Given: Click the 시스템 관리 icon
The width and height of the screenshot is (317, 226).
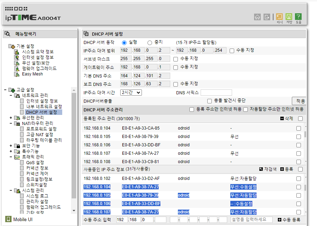Looking at the screenshot, I should click(17, 190).
